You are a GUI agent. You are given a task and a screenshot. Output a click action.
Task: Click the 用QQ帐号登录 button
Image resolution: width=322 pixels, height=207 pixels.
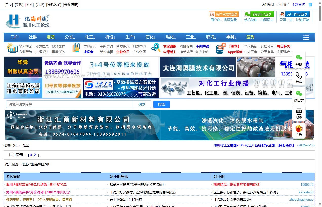tap(294, 14)
